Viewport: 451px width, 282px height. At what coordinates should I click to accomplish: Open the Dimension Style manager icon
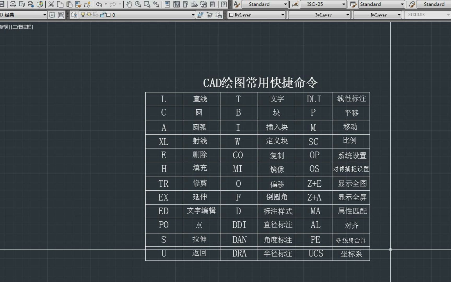tap(295, 4)
